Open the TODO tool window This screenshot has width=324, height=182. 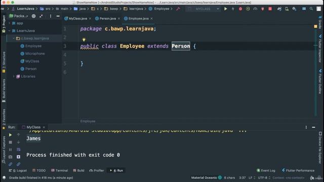click(39, 171)
